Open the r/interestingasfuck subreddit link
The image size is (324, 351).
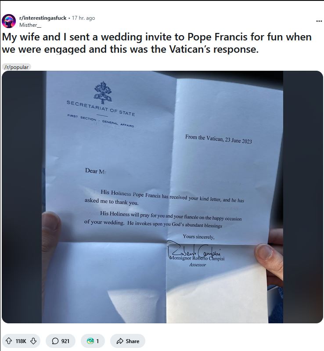43,18
